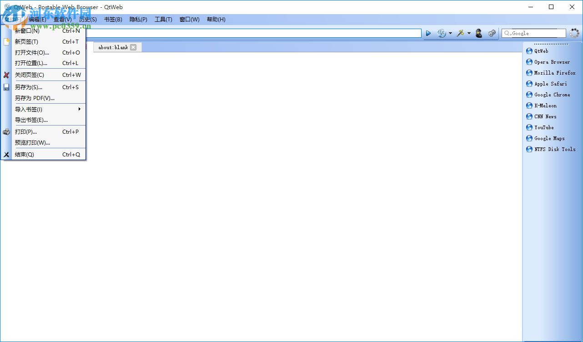Choose 导出书签(E)... menu entry
583x342 pixels.
[49, 120]
